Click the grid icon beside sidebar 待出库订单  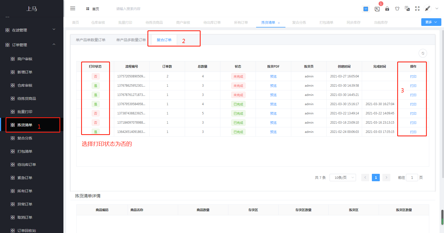point(13,165)
